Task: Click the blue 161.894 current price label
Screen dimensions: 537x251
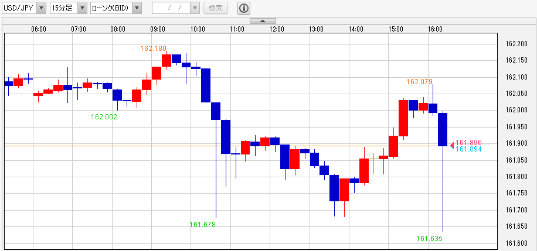Action: (x=468, y=149)
